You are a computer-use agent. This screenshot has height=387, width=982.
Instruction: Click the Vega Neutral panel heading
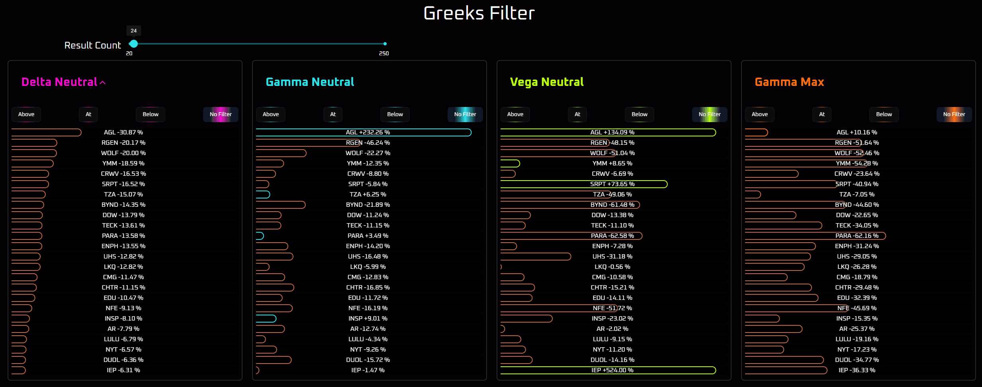[x=547, y=82]
